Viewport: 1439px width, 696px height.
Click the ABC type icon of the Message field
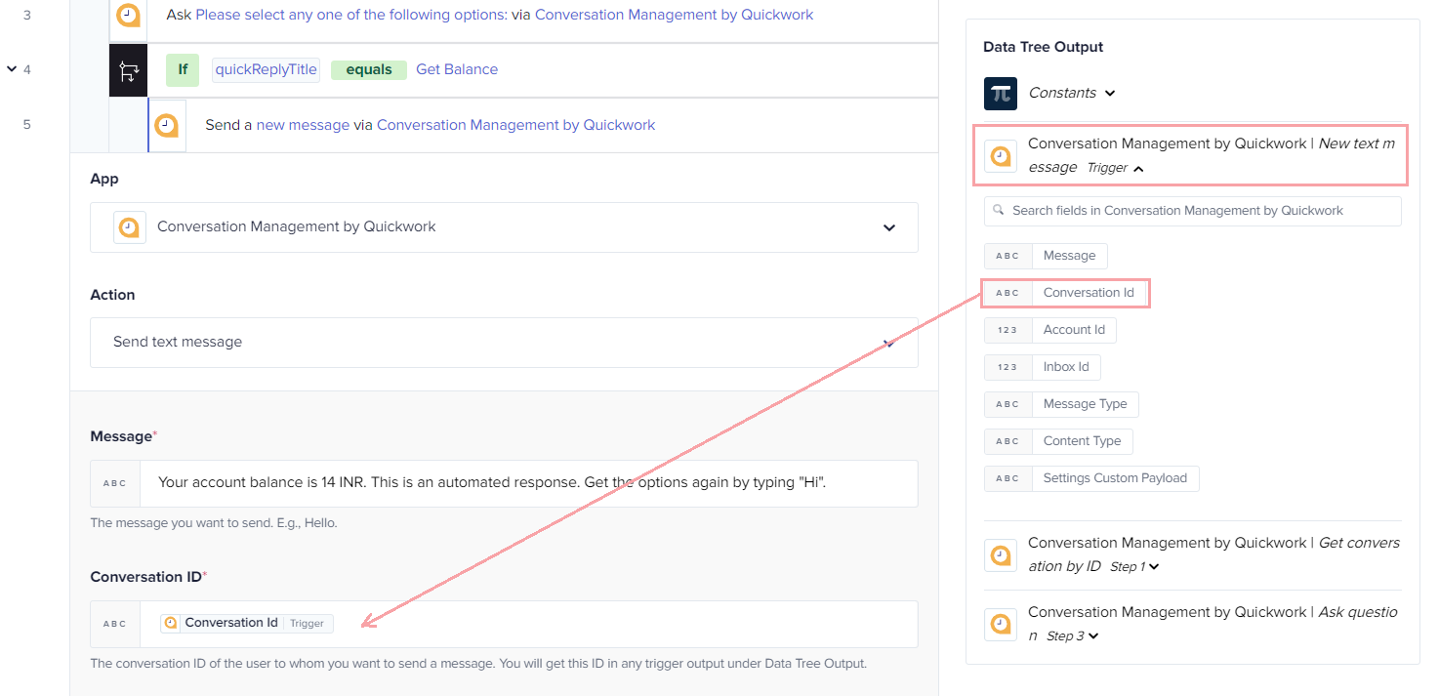(115, 483)
